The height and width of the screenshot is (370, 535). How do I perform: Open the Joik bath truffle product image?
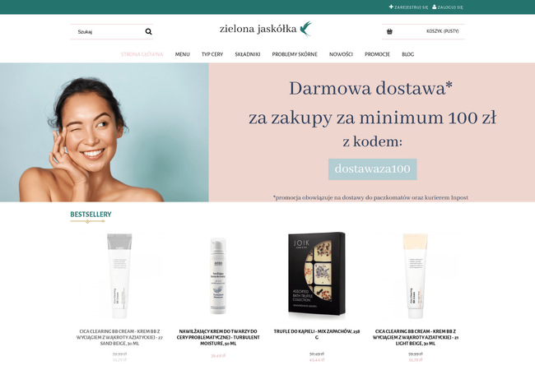click(x=317, y=274)
